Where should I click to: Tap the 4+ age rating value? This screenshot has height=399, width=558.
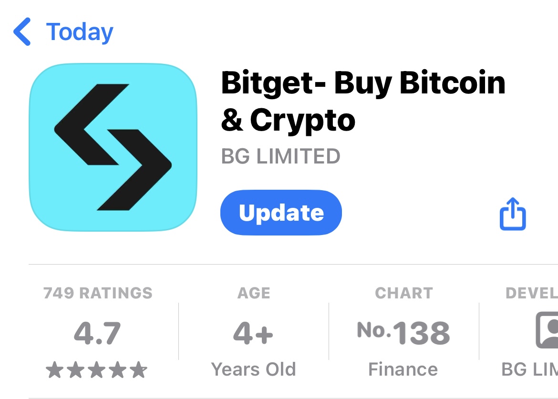click(x=253, y=333)
